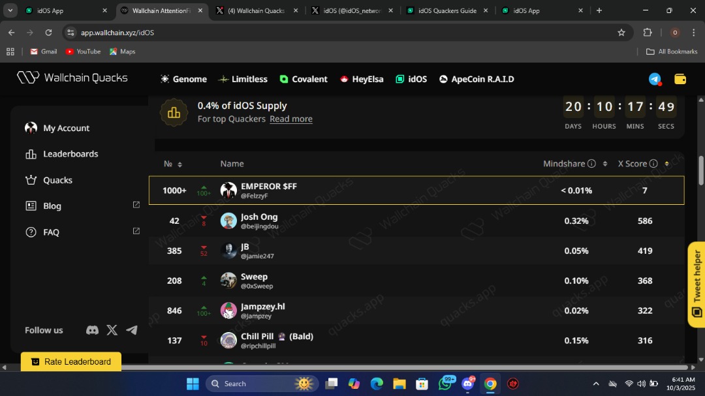
Task: Click the trophy badge beside 0.4% of idOS Supply
Action: 174,112
